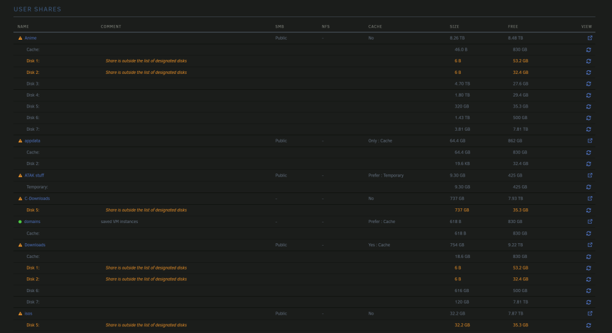Click green status dot beside domains share
Image resolution: width=612 pixels, height=333 pixels.
click(20, 222)
